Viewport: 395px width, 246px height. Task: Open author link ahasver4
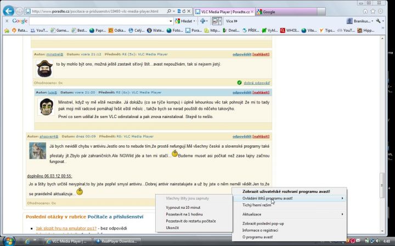[x=49, y=136]
